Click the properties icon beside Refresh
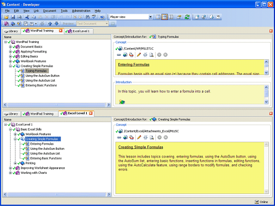Image resolution: width=275 pixels, height=206 pixels. (x=179, y=17)
